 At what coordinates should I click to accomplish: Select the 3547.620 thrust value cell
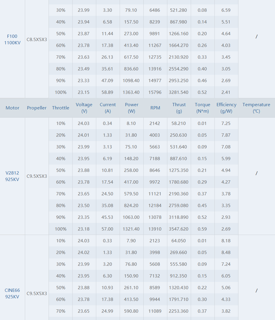pos(179,229)
